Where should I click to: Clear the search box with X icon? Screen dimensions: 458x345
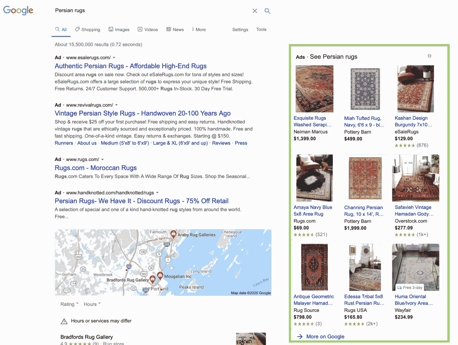click(x=255, y=11)
